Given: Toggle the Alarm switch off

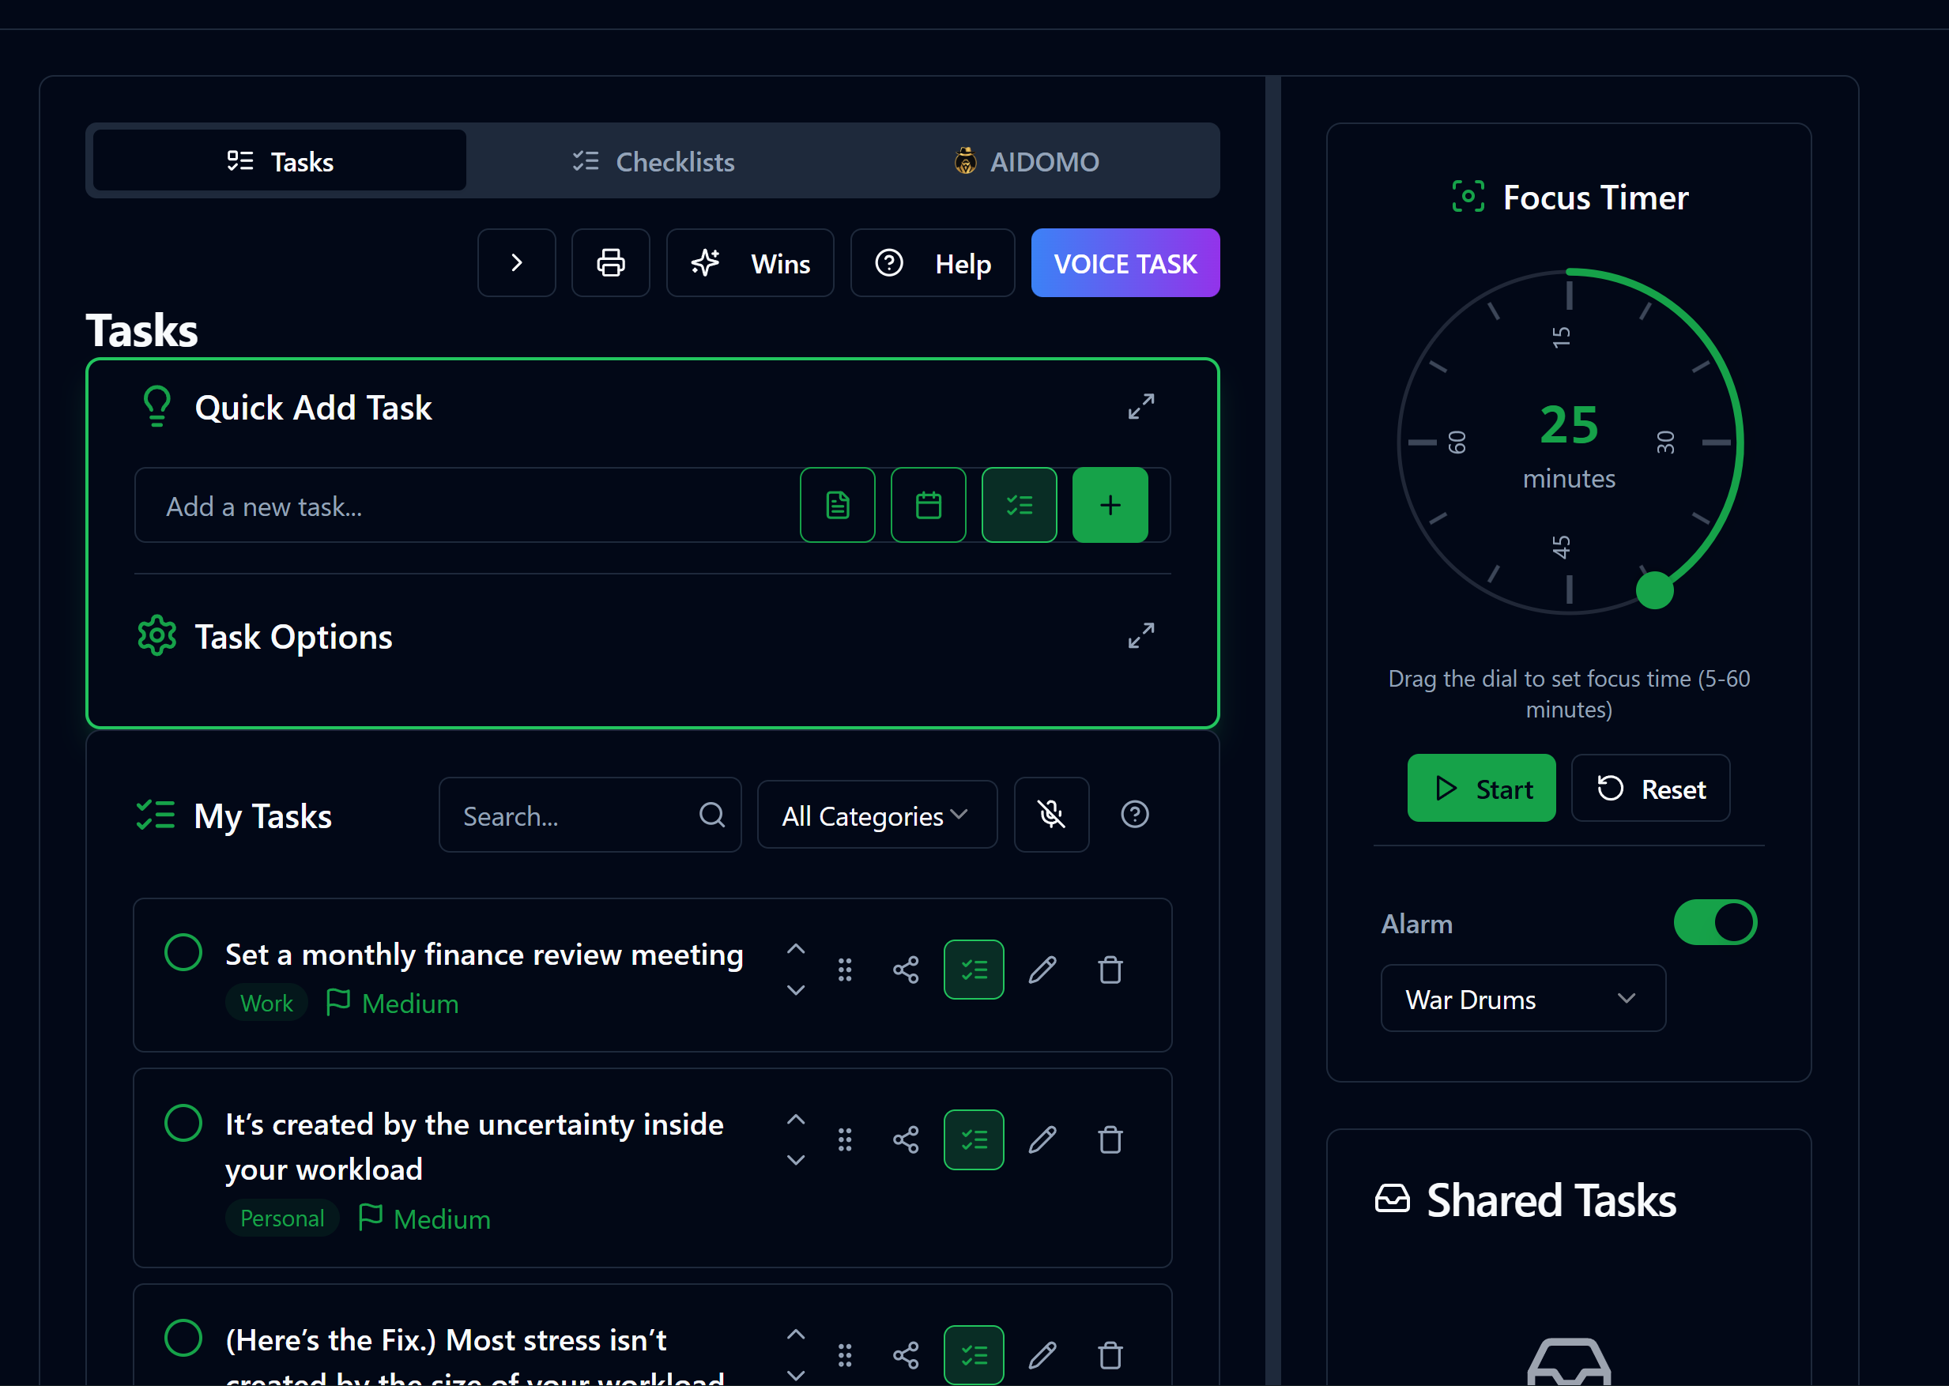Looking at the screenshot, I should (x=1716, y=921).
